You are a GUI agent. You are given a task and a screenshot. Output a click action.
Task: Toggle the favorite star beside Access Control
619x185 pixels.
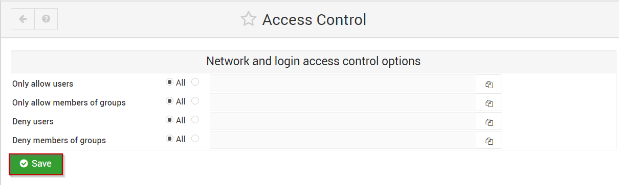[x=248, y=19]
